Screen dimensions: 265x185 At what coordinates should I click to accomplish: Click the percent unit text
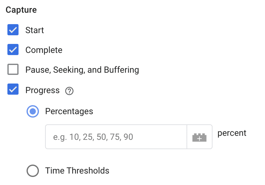(232, 133)
